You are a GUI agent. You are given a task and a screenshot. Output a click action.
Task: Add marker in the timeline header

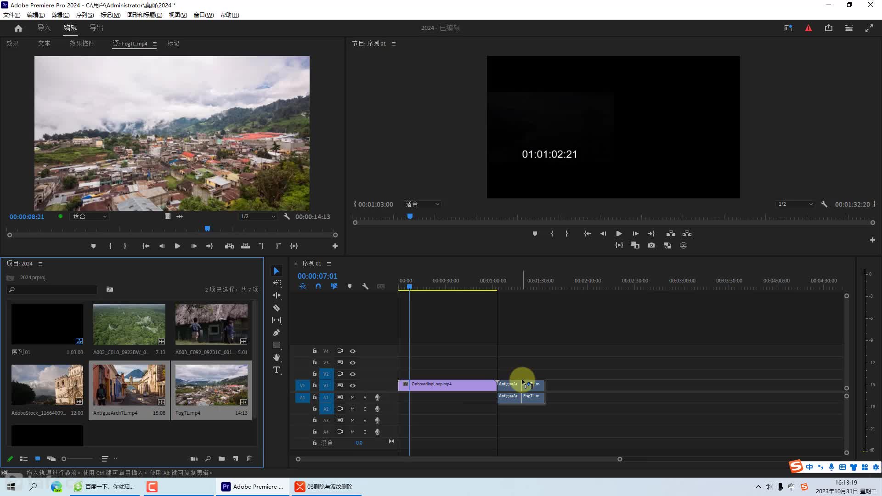pos(350,286)
